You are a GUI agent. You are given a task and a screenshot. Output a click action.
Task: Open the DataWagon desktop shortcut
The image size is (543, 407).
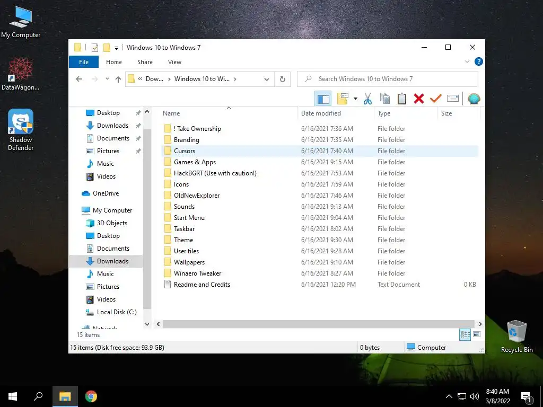(21, 74)
